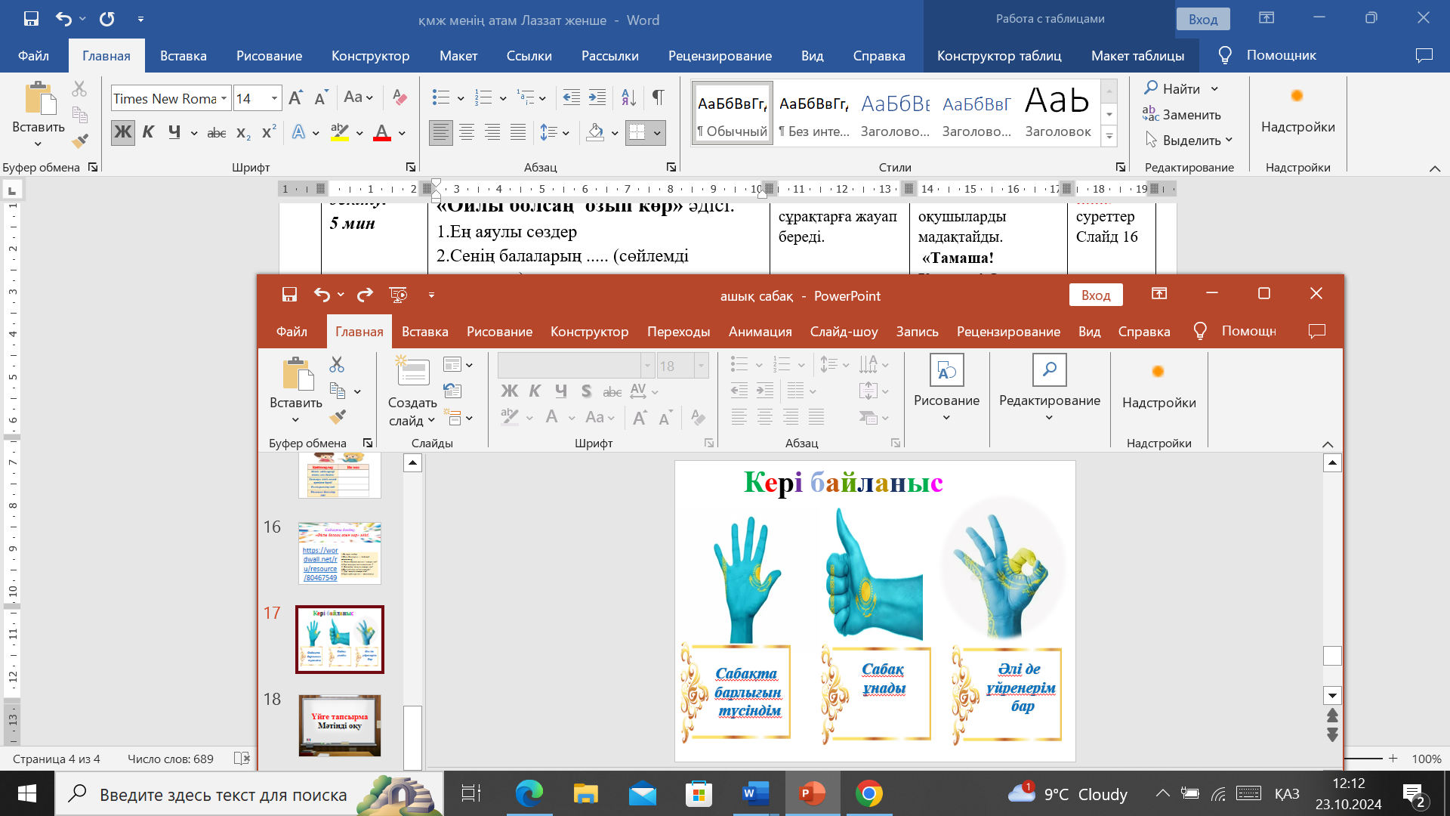
Task: Click PowerPoint Cut scissors icon
Action: tap(337, 365)
